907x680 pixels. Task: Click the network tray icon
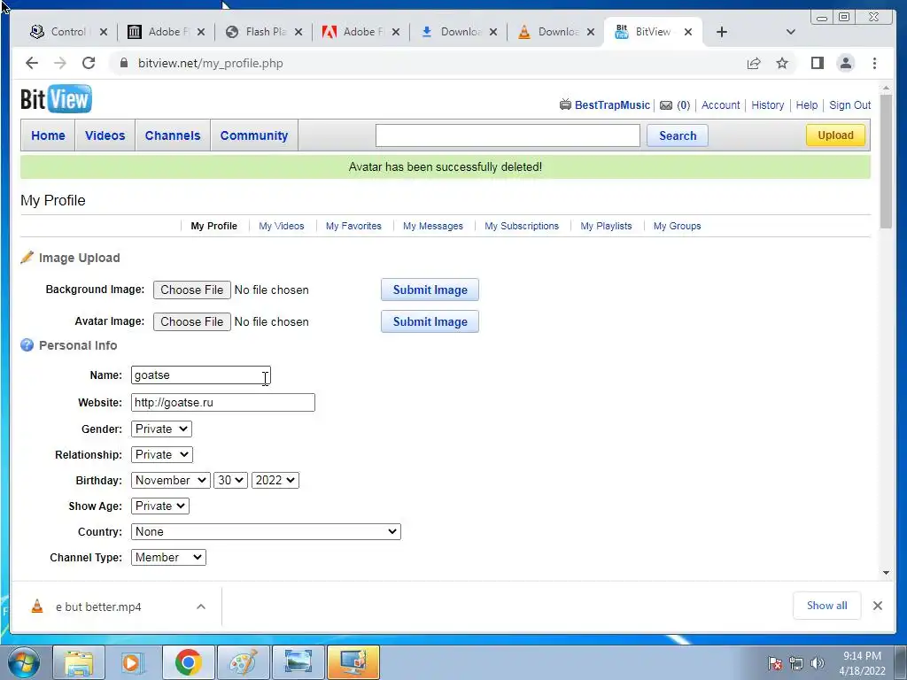tap(796, 663)
